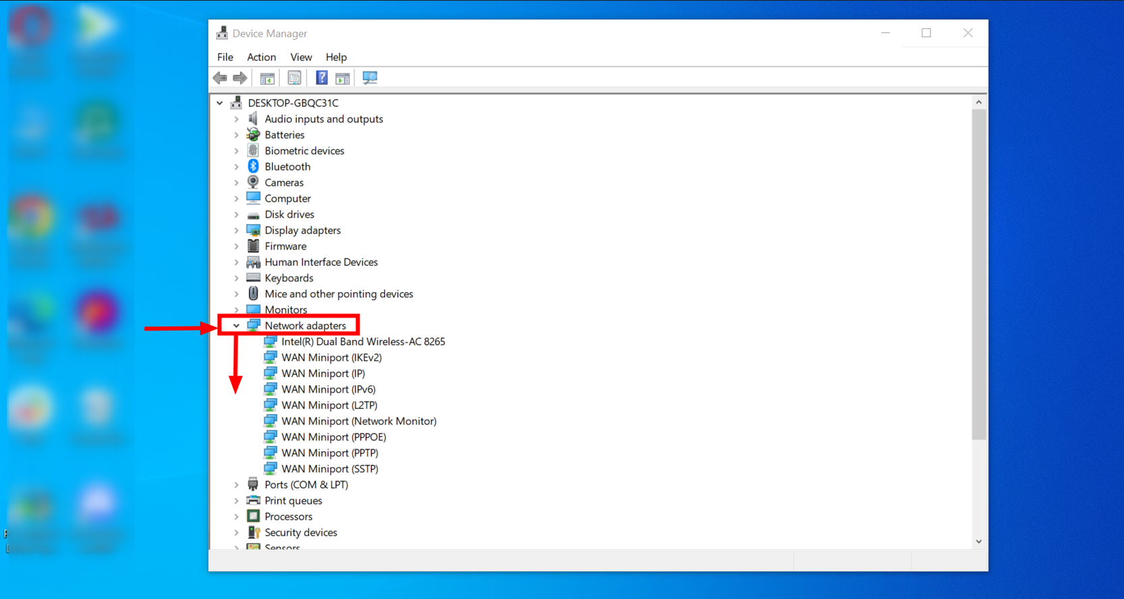This screenshot has height=599, width=1124.
Task: Maximize the Device Manager window
Action: point(926,33)
